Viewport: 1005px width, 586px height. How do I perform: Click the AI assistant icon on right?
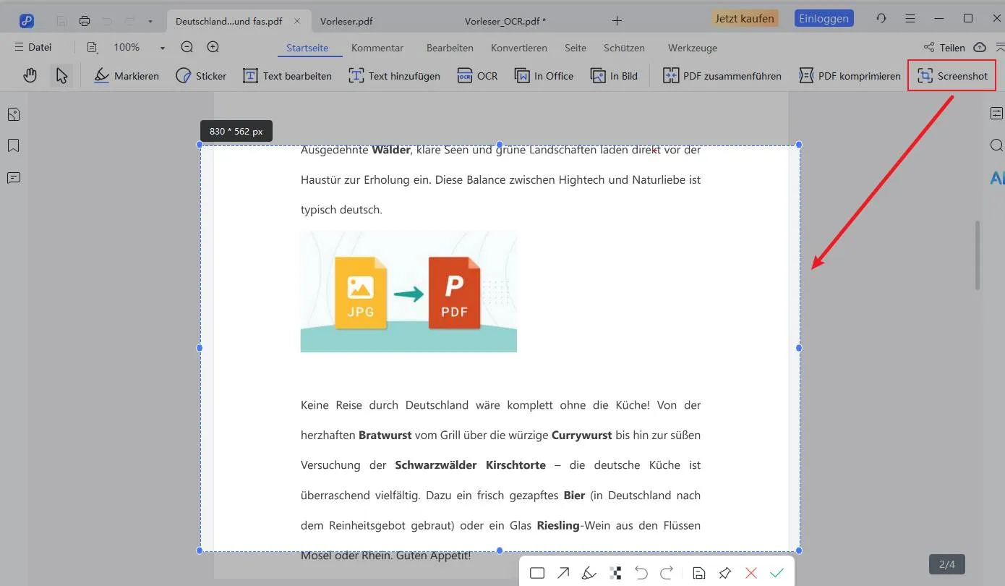click(x=997, y=177)
